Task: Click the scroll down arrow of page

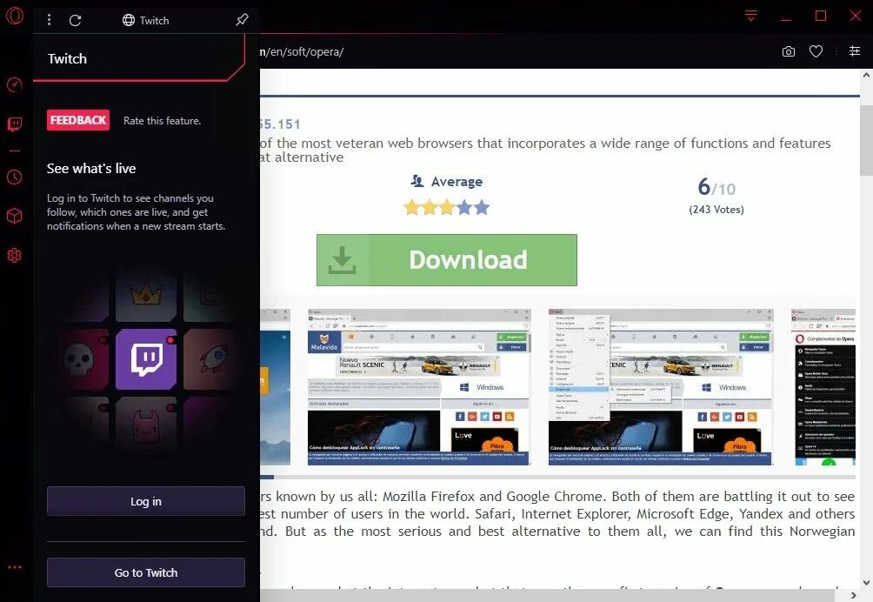Action: (866, 583)
